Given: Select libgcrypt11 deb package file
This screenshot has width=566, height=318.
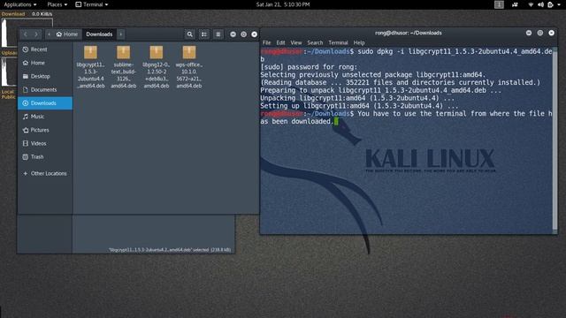Looking at the screenshot, I should pyautogui.click(x=90, y=67).
